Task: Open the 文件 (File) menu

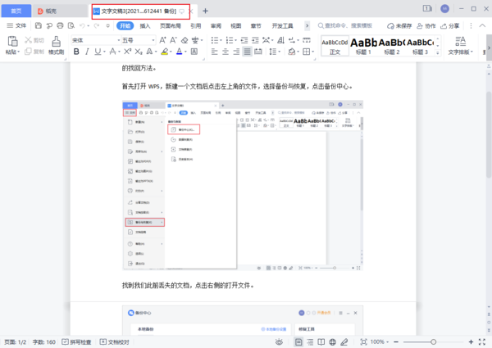Action: click(16, 25)
